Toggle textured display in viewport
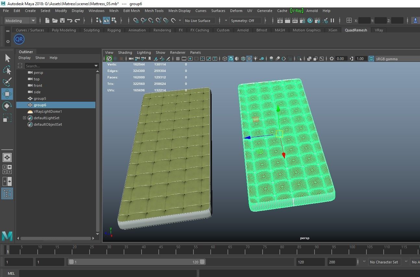This screenshot has height=277, width=420. pos(249,59)
